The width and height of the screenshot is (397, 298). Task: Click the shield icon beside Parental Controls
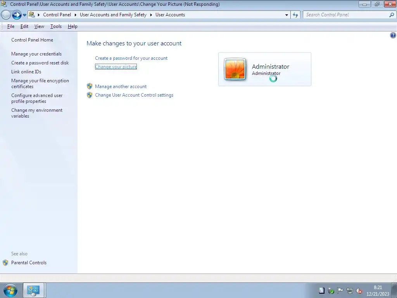pyautogui.click(x=5, y=263)
